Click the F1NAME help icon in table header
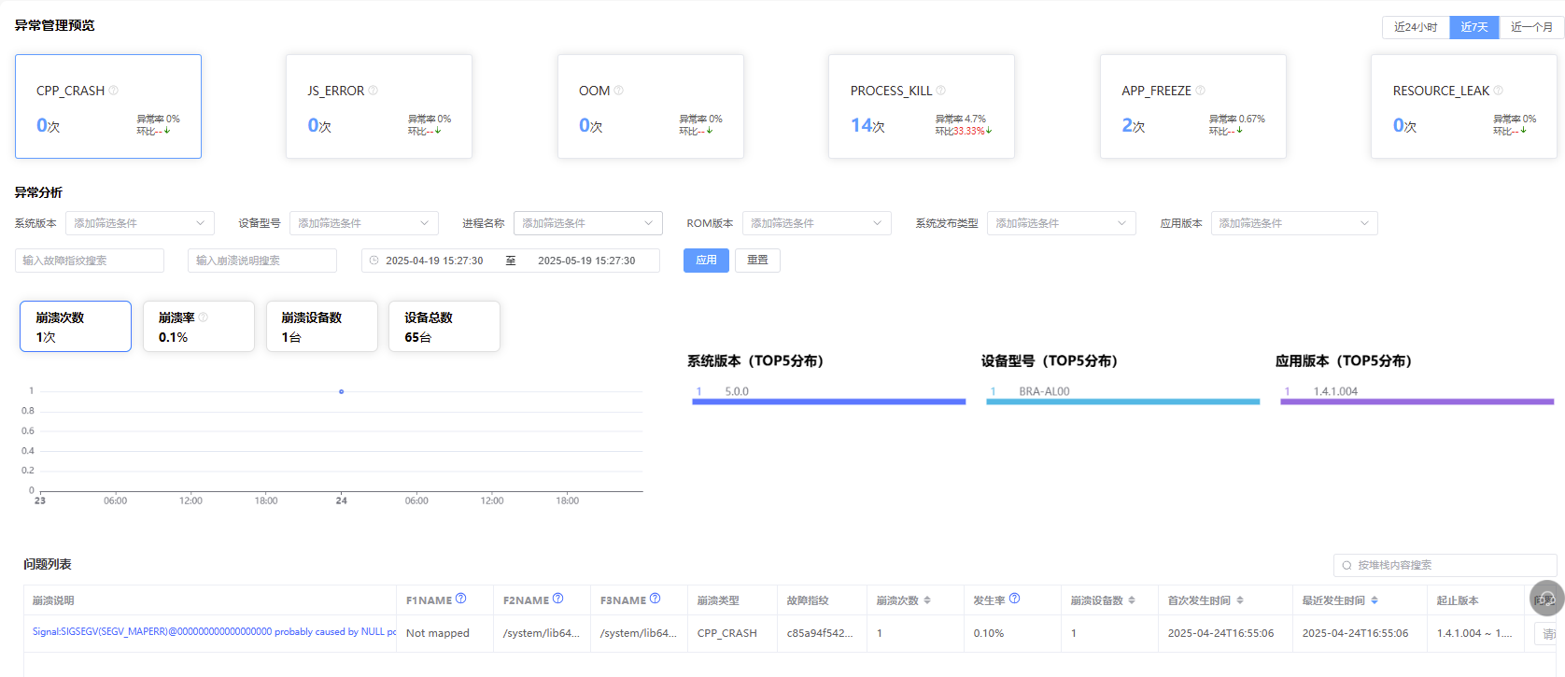1565x677 pixels. [461, 599]
